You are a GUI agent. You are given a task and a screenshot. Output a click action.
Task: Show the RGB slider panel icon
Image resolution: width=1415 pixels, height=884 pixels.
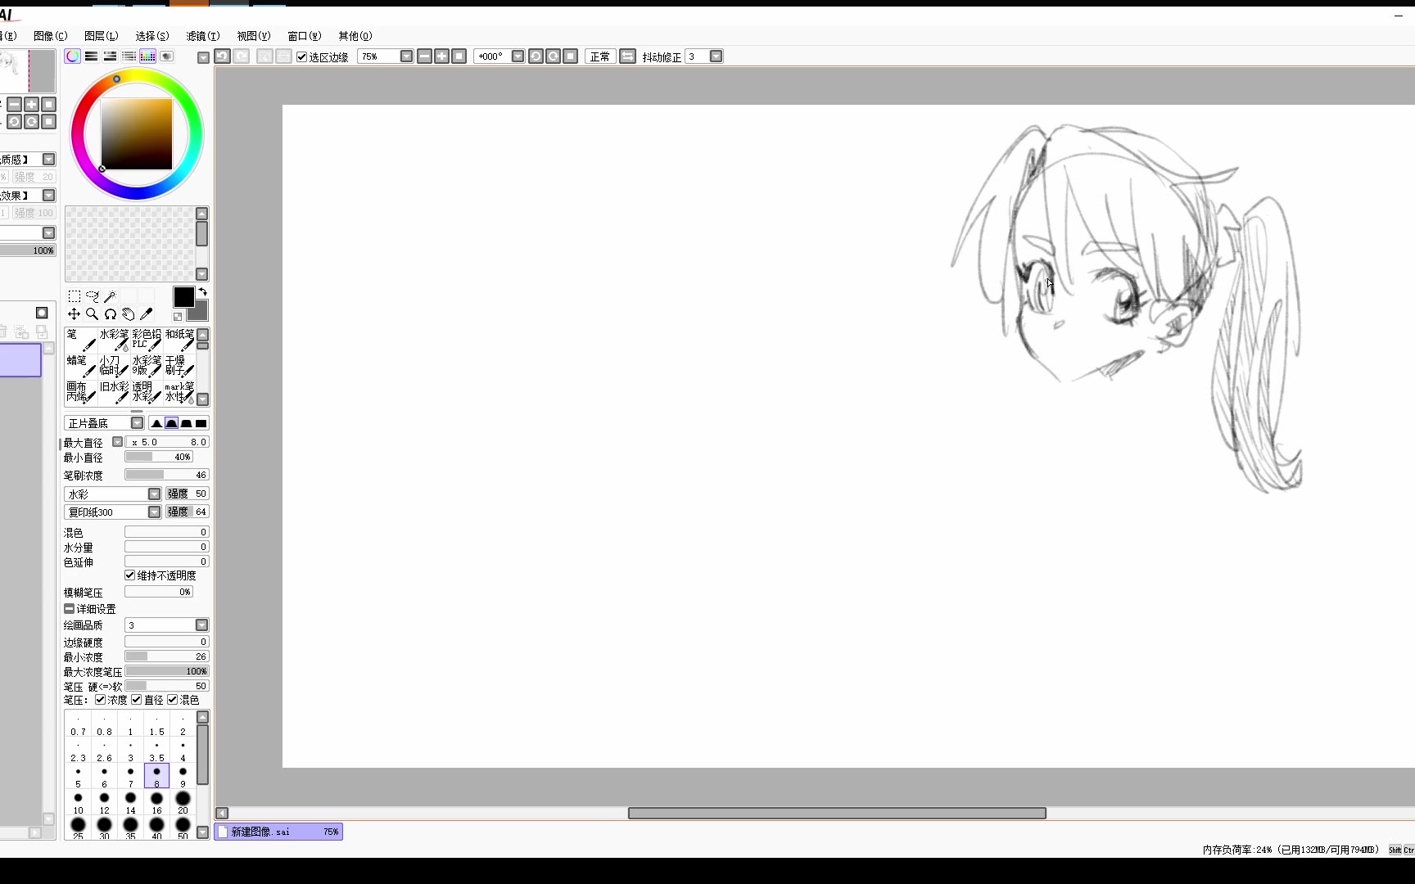pos(92,56)
